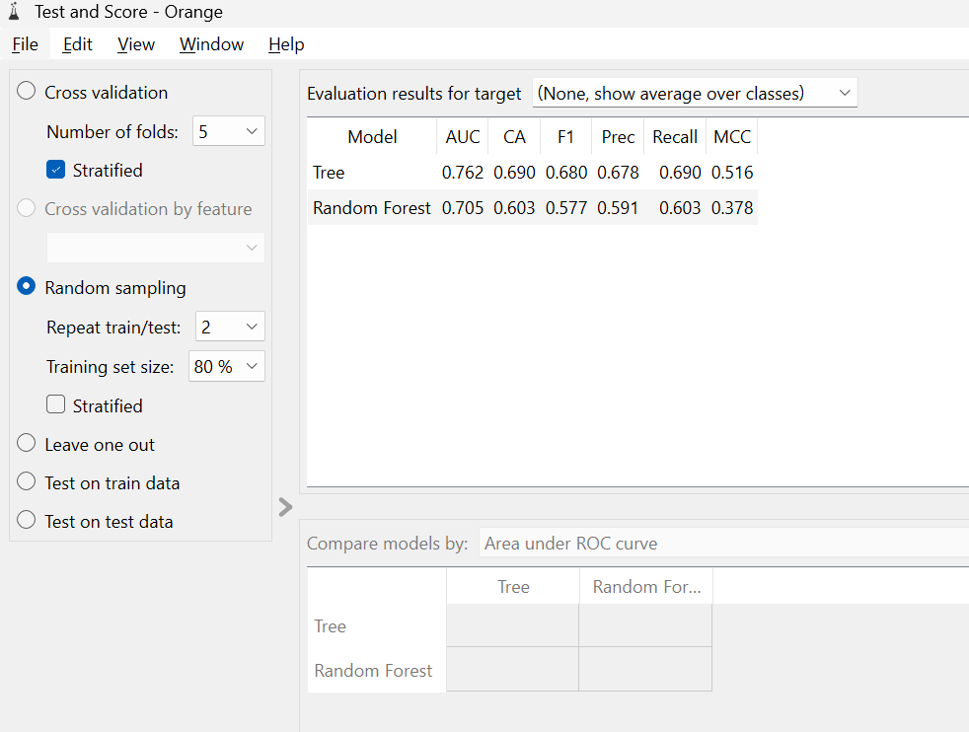Select the Random sampling radio button
The image size is (969, 732).
[26, 287]
